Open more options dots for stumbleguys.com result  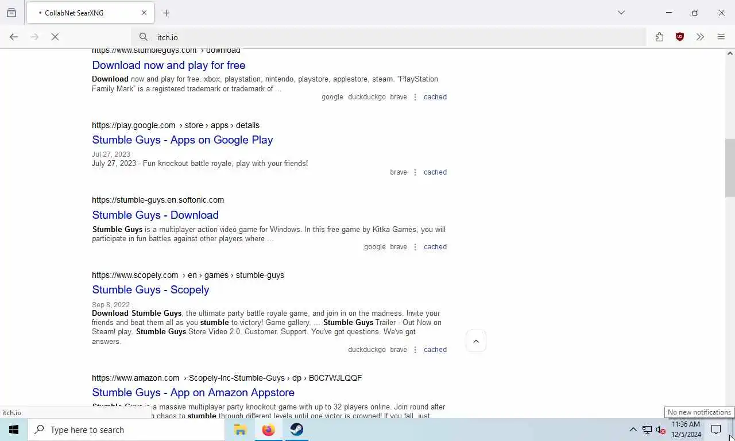point(415,97)
